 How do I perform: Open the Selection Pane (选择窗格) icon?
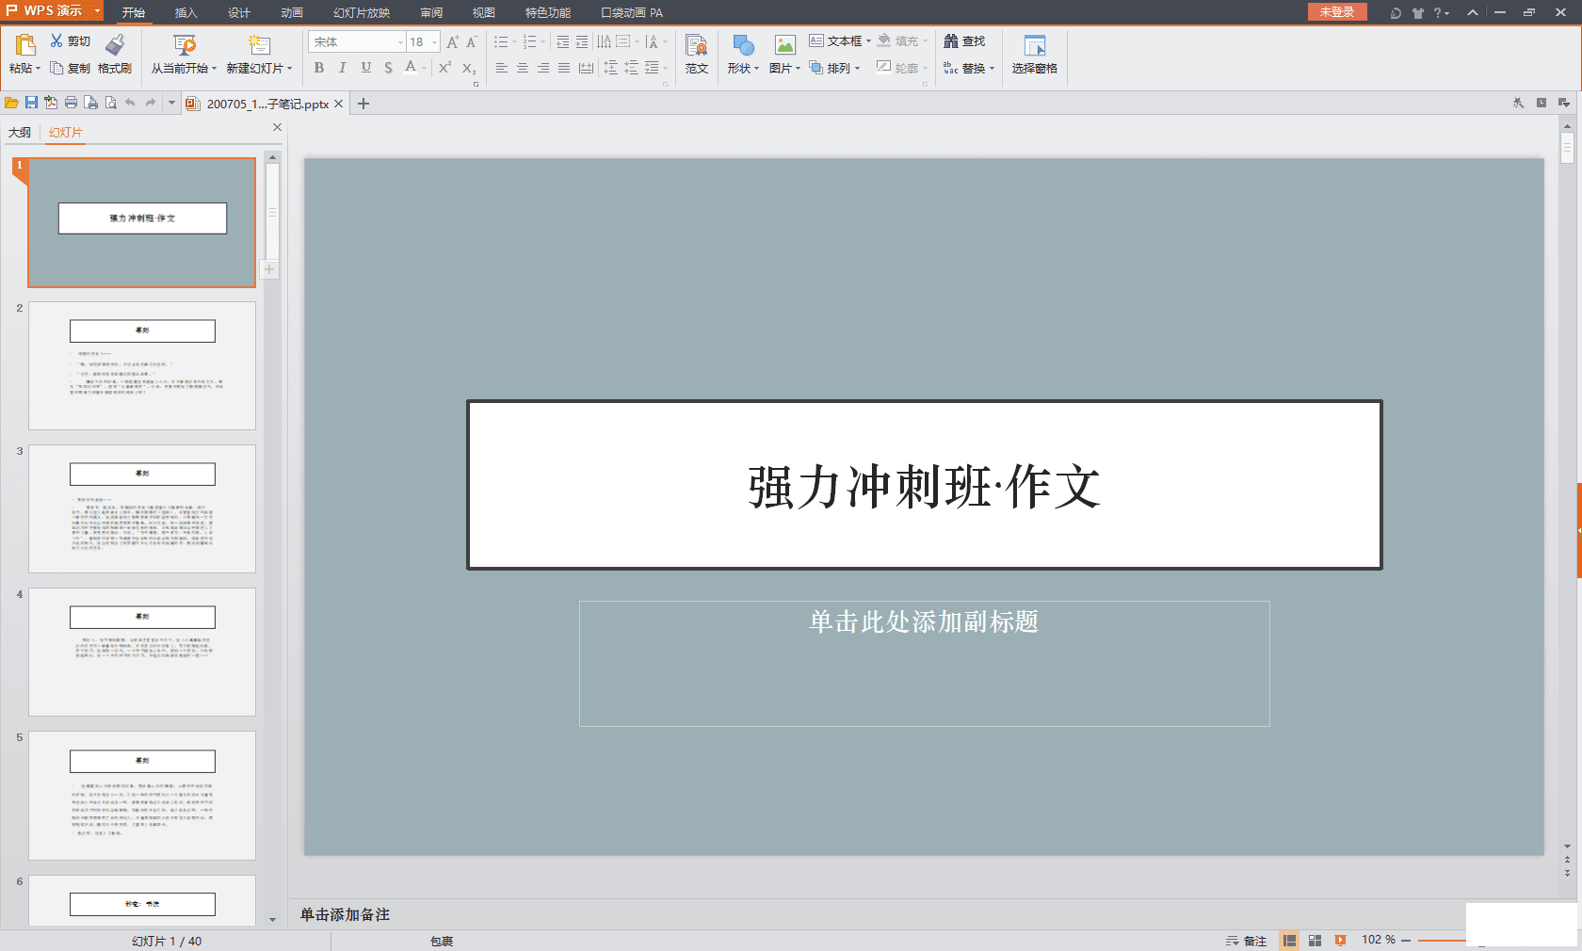[x=1035, y=44]
